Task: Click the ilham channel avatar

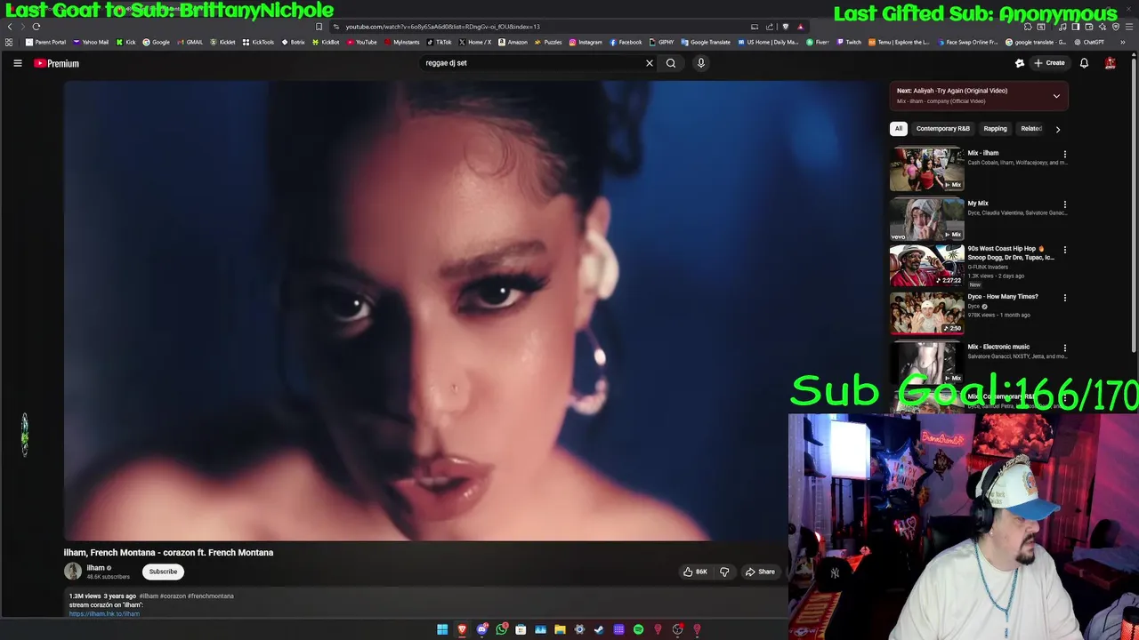Action: [x=73, y=572]
